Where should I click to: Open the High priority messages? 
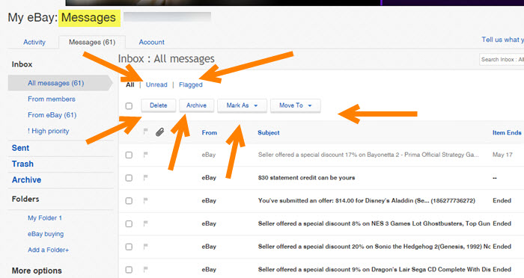(49, 132)
